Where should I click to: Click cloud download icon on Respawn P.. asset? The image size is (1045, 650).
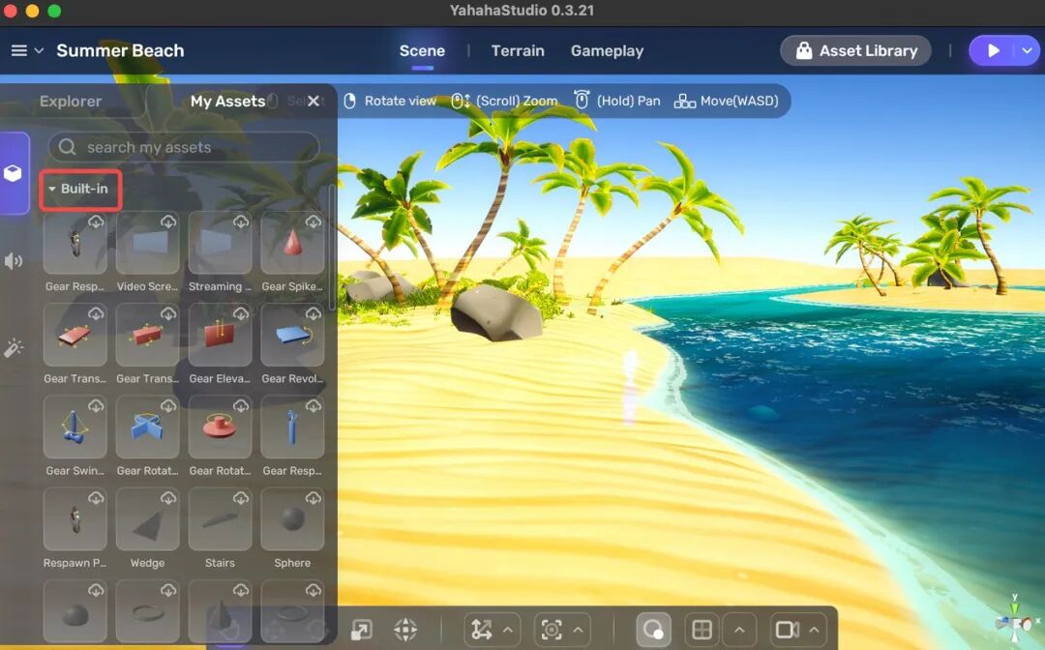tap(96, 497)
